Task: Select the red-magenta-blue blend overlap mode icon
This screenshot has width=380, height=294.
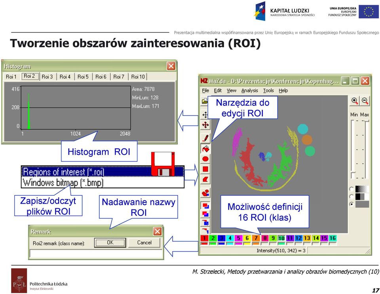Action: click(x=205, y=214)
